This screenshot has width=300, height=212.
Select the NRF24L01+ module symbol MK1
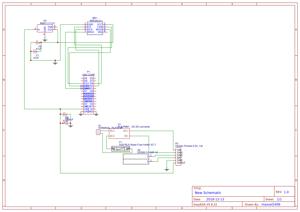tap(95, 28)
